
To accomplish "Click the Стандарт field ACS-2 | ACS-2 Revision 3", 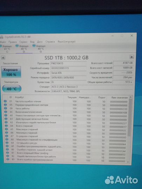I will click(x=92, y=87).
